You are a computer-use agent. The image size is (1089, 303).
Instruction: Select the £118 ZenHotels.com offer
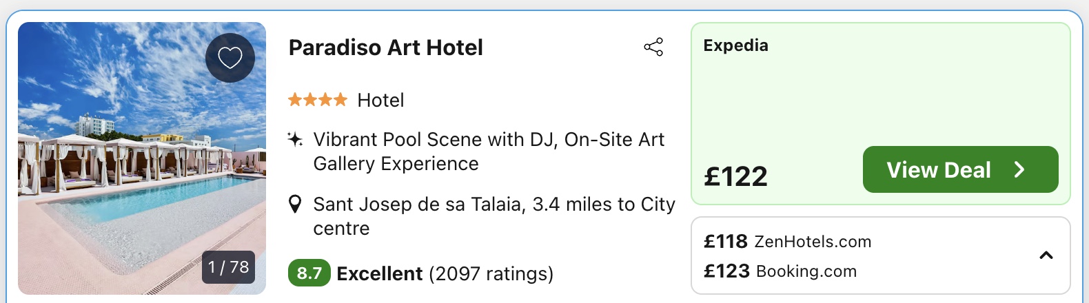click(787, 242)
